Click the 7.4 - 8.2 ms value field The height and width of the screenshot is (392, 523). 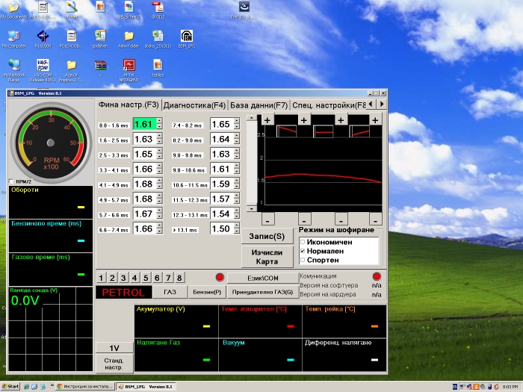(x=221, y=125)
